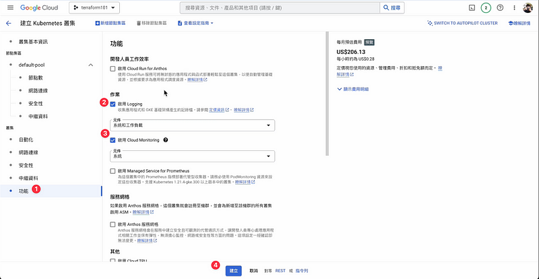This screenshot has height=279, width=539.
Task: Open the 系統 monitoring components dropdown
Action: pos(193,156)
